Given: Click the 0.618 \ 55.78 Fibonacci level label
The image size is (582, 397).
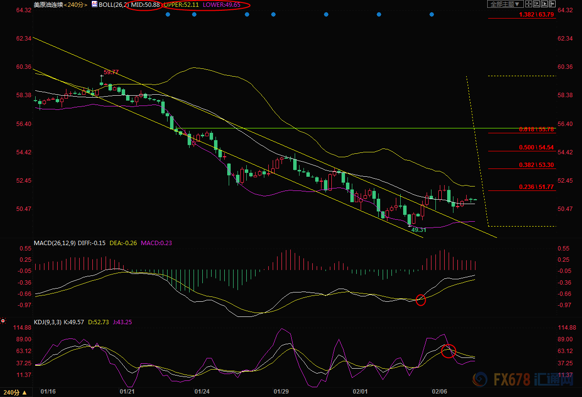Looking at the screenshot, I should (536, 129).
